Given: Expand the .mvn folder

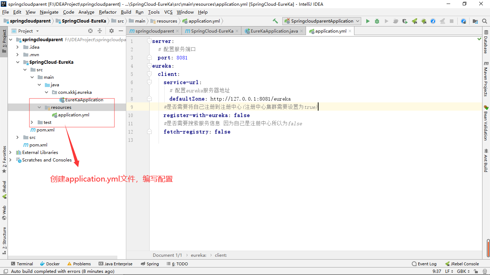Looking at the screenshot, I should 18,55.
